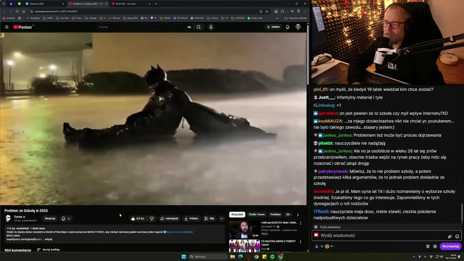Open Chrome extensions puzzle icon

[x=282, y=11]
